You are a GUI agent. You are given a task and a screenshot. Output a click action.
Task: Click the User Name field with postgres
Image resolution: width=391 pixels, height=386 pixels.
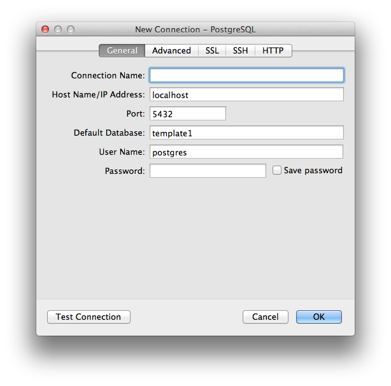point(246,152)
